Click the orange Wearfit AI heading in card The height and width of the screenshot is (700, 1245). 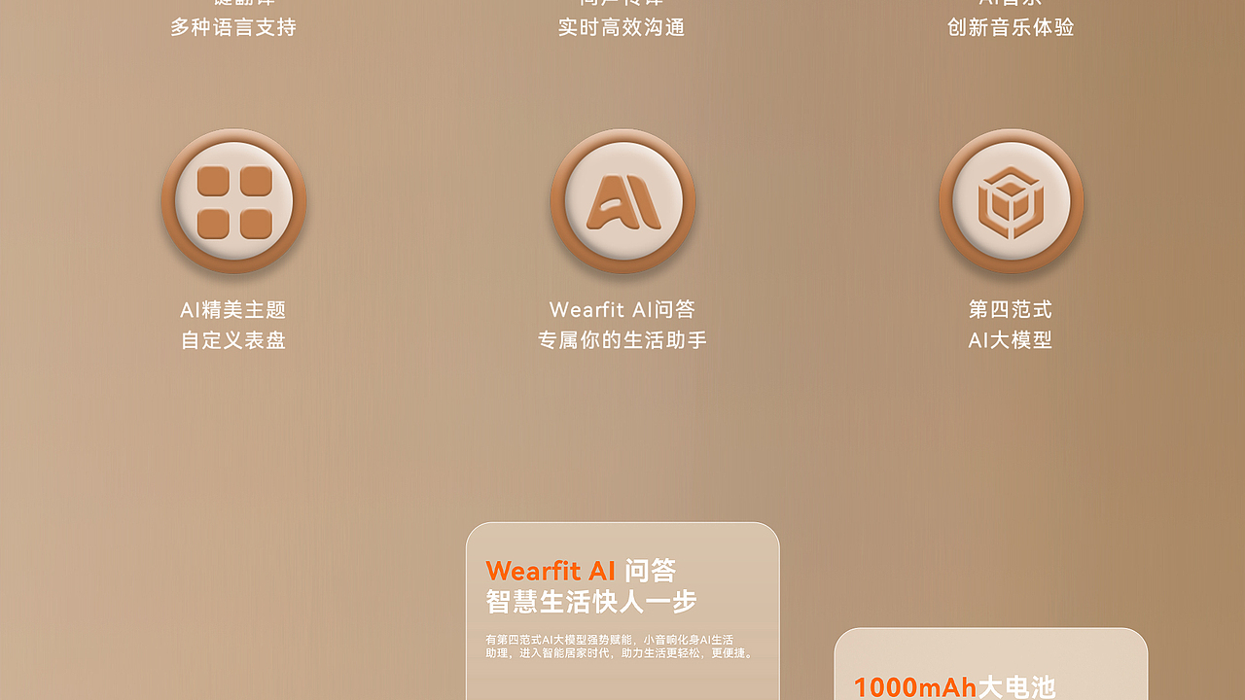(551, 571)
